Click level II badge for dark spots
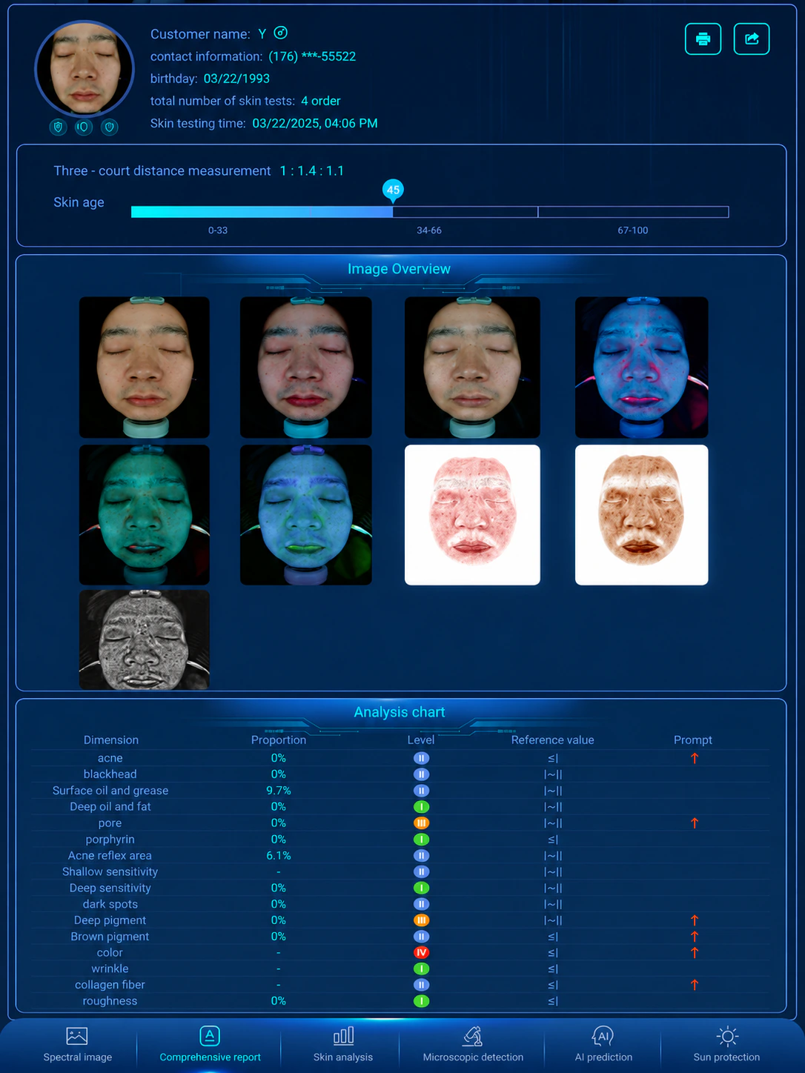 421,904
